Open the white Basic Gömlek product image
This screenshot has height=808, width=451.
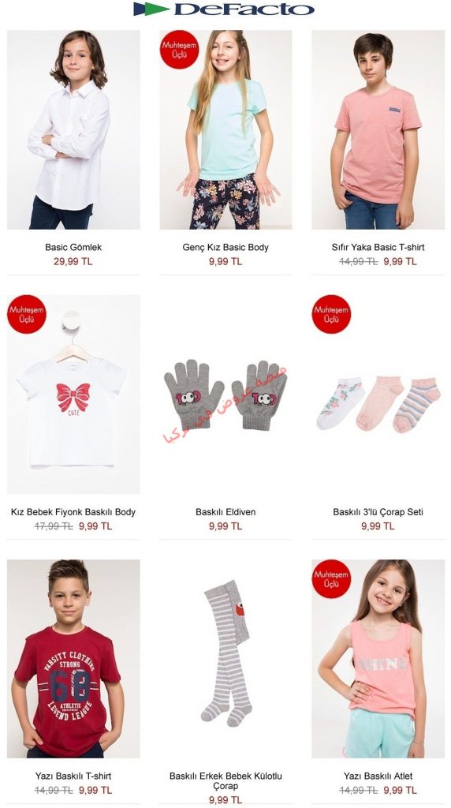[73, 129]
